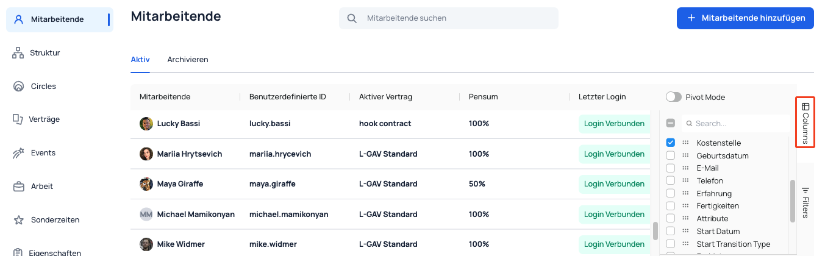Click the drag handle next to Geburtsdatum
This screenshot has width=825, height=256.
click(685, 155)
